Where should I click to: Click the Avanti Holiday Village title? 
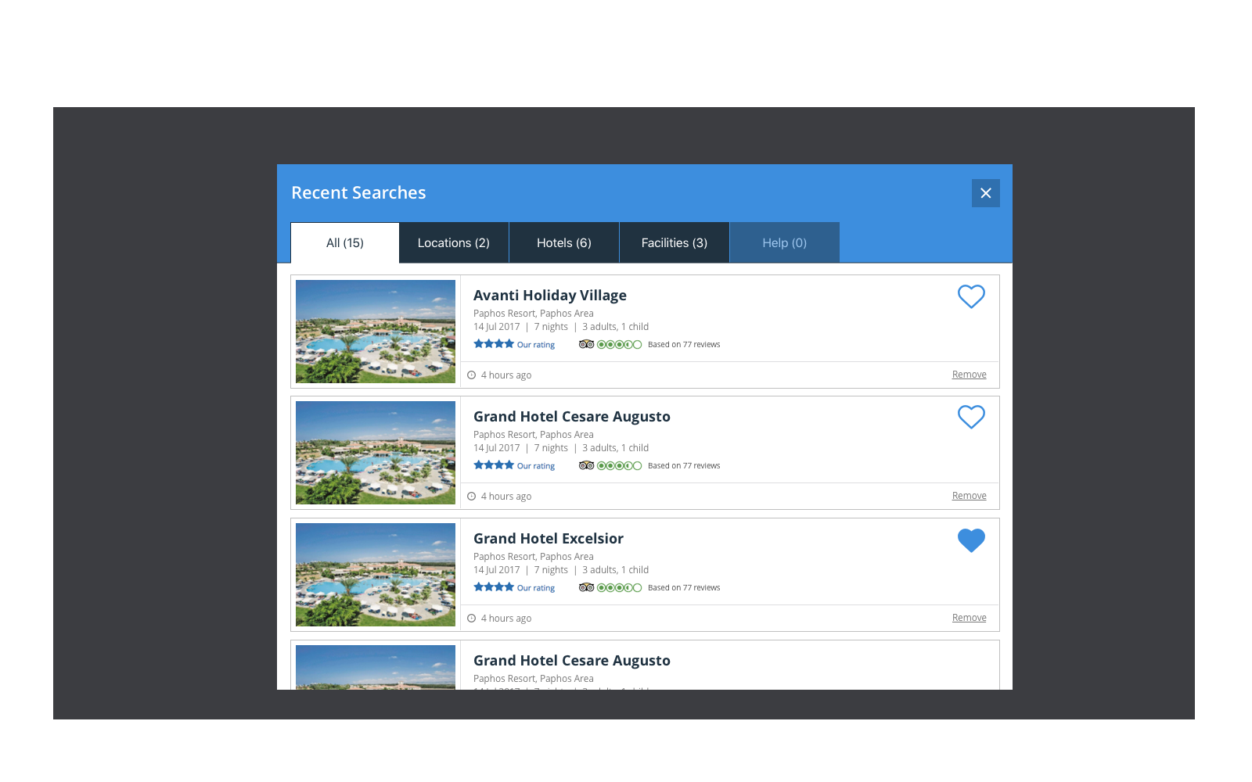click(549, 296)
